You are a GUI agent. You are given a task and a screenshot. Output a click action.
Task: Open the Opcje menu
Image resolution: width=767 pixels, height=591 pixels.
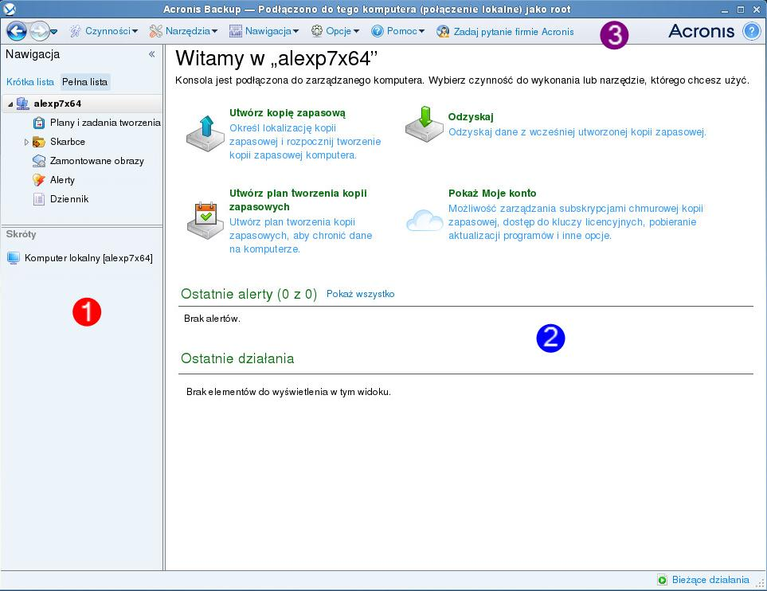[342, 31]
